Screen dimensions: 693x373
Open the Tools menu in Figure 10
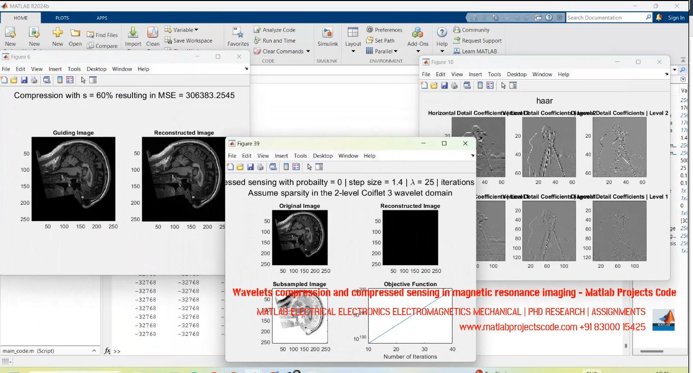tap(494, 74)
